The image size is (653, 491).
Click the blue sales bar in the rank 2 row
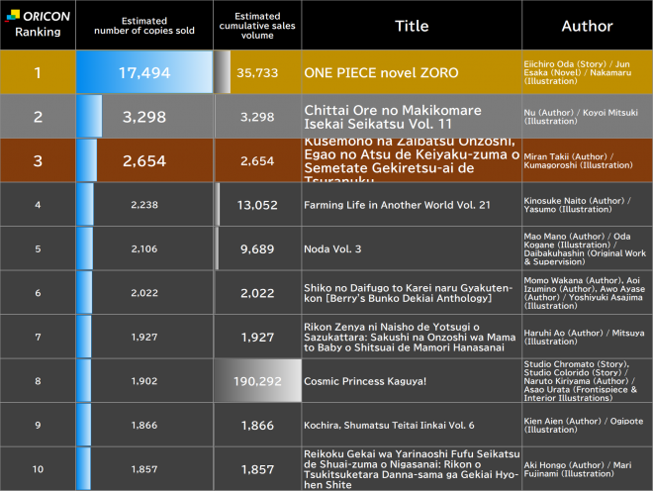pyautogui.click(x=89, y=116)
